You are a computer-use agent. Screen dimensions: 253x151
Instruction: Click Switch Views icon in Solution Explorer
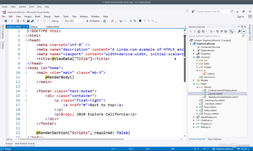[x=203, y=31]
